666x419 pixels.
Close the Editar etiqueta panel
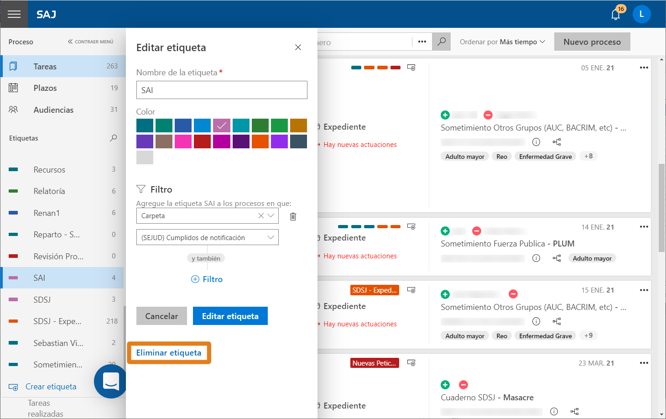pos(298,47)
